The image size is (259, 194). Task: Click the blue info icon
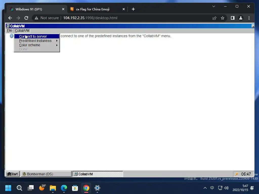coord(12,36)
